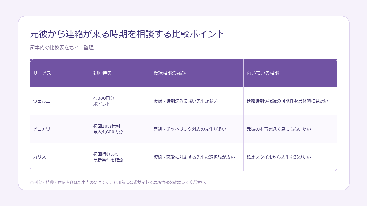Click 霊視・チャネリング対応の先生が多い cell
The width and height of the screenshot is (367, 206).
click(197, 129)
